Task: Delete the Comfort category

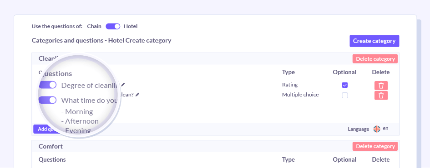Action: [x=375, y=146]
